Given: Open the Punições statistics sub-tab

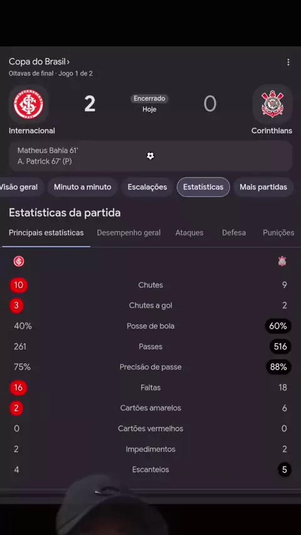Looking at the screenshot, I should coord(278,232).
